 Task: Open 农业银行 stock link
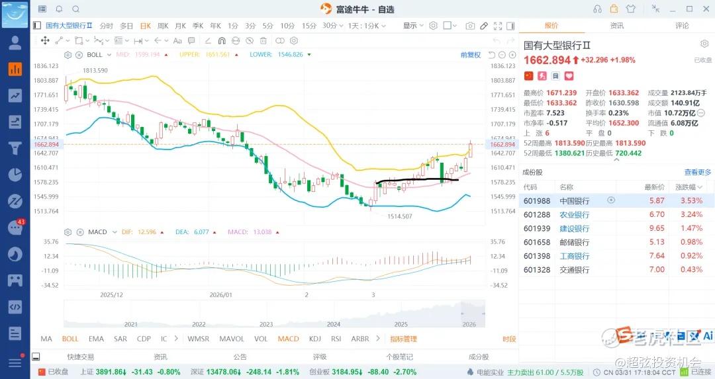574,214
